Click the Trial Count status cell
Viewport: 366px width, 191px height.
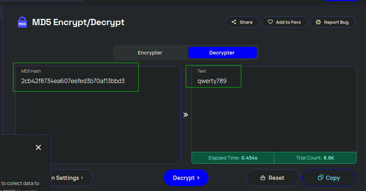(x=315, y=158)
